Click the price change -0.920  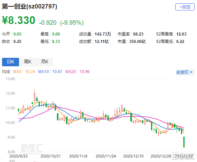click(48, 23)
